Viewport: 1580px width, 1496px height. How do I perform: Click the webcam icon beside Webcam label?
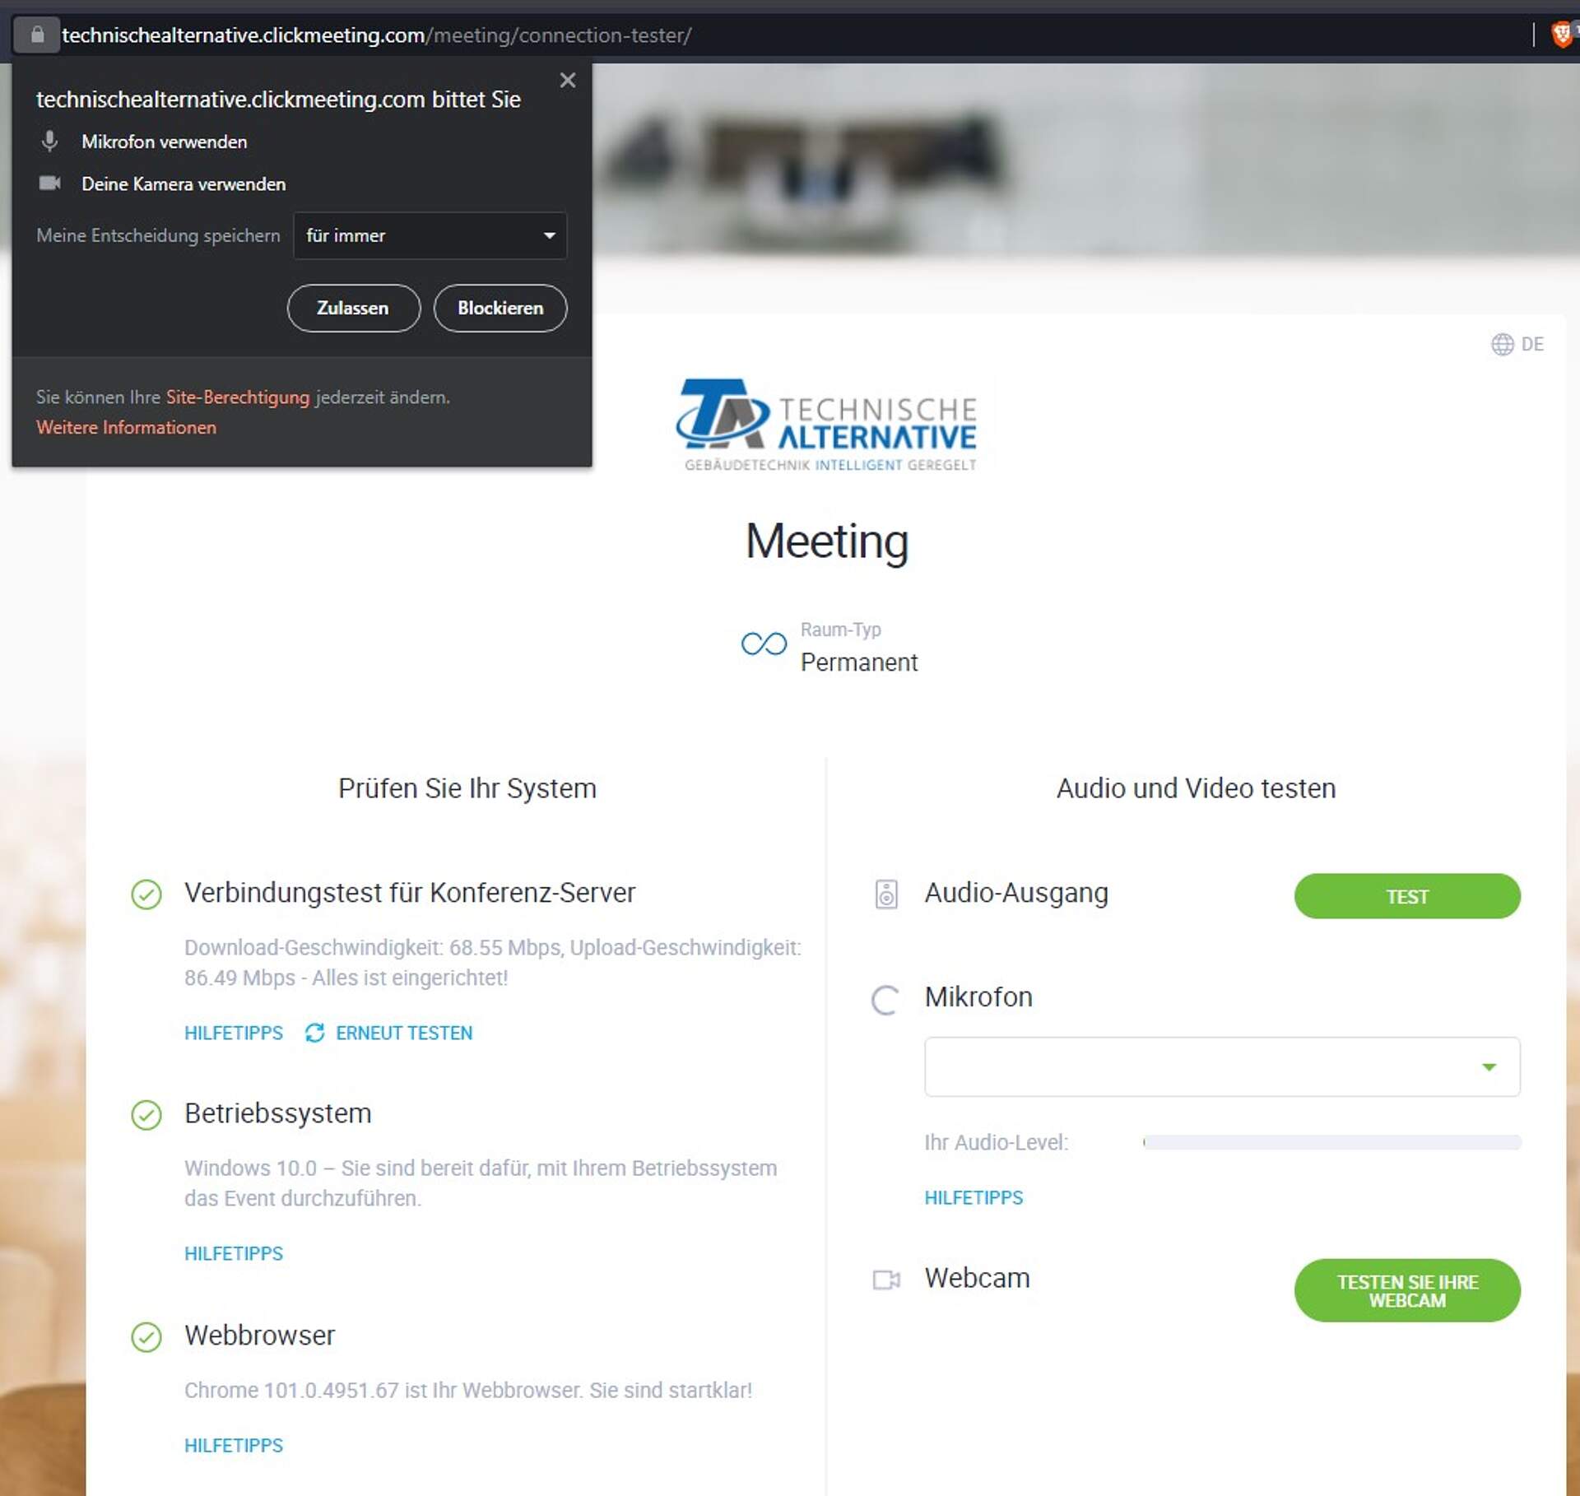pyautogui.click(x=886, y=1280)
